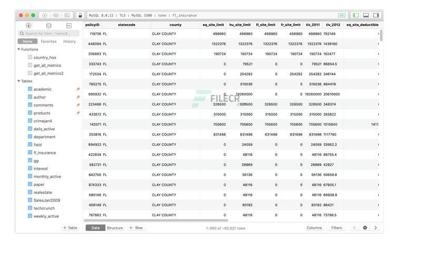The image size is (440, 254).
Task: Click the products table icon
Action: [30, 113]
